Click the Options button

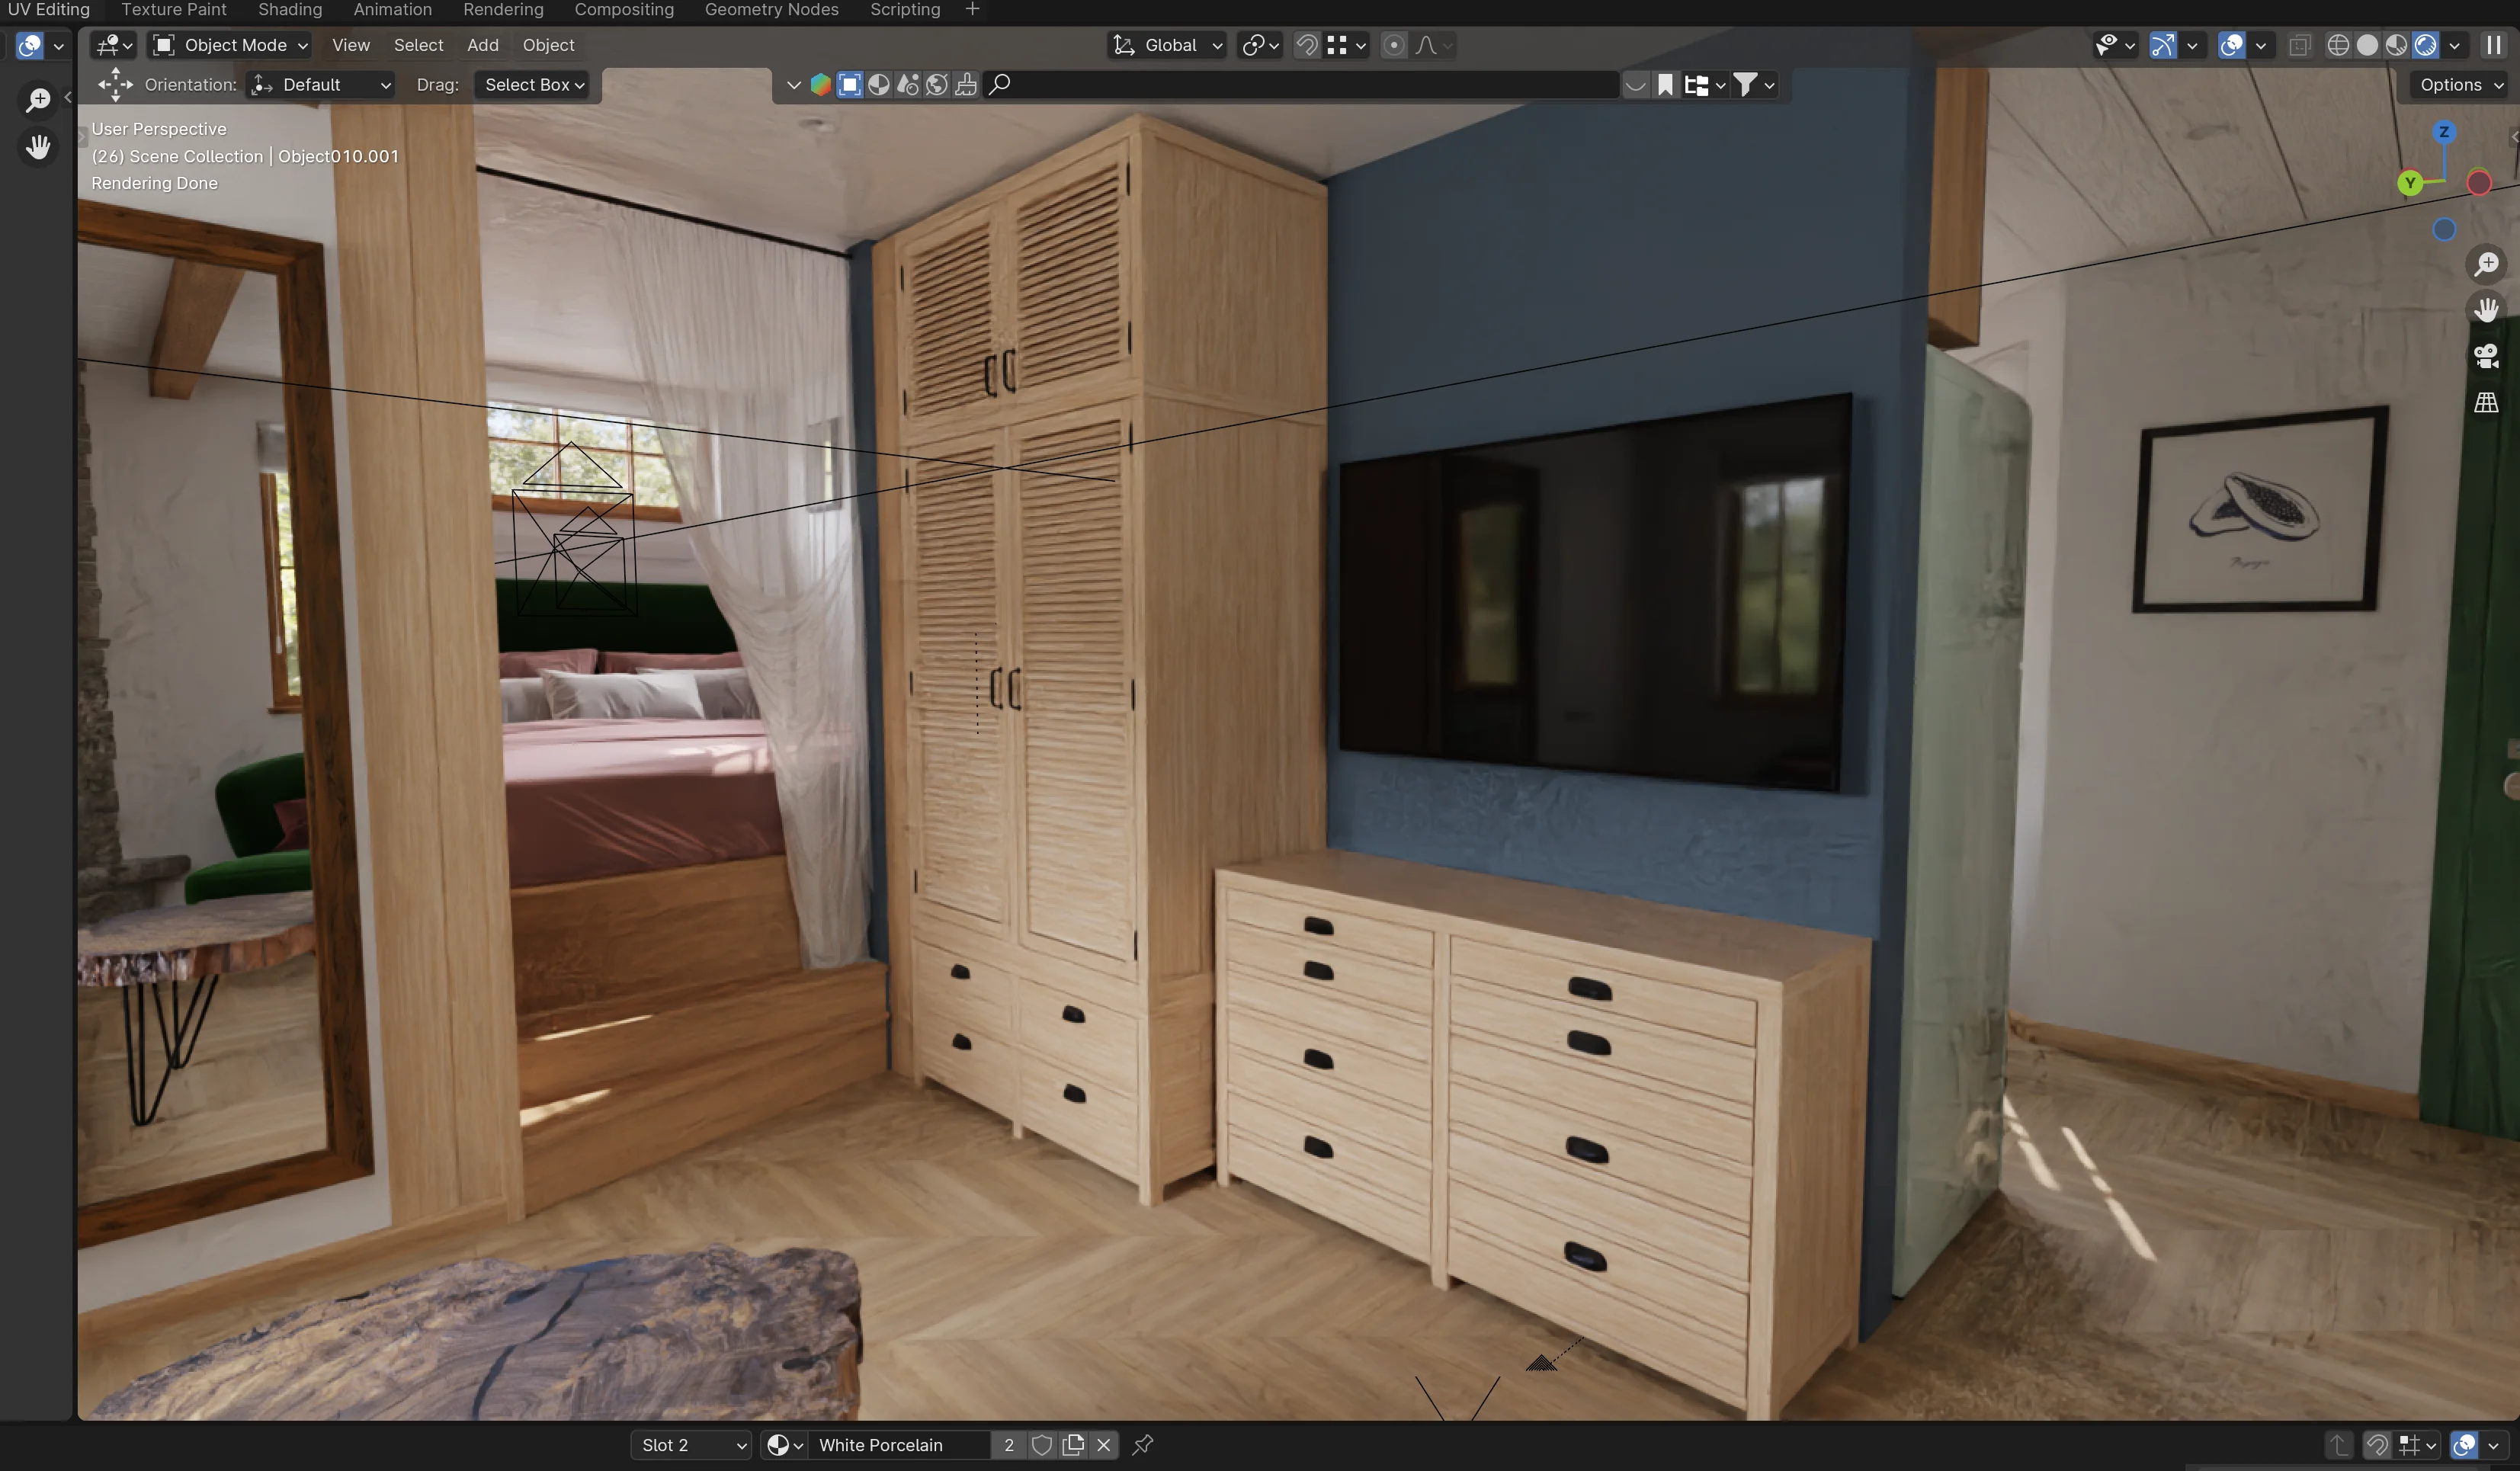(2457, 85)
